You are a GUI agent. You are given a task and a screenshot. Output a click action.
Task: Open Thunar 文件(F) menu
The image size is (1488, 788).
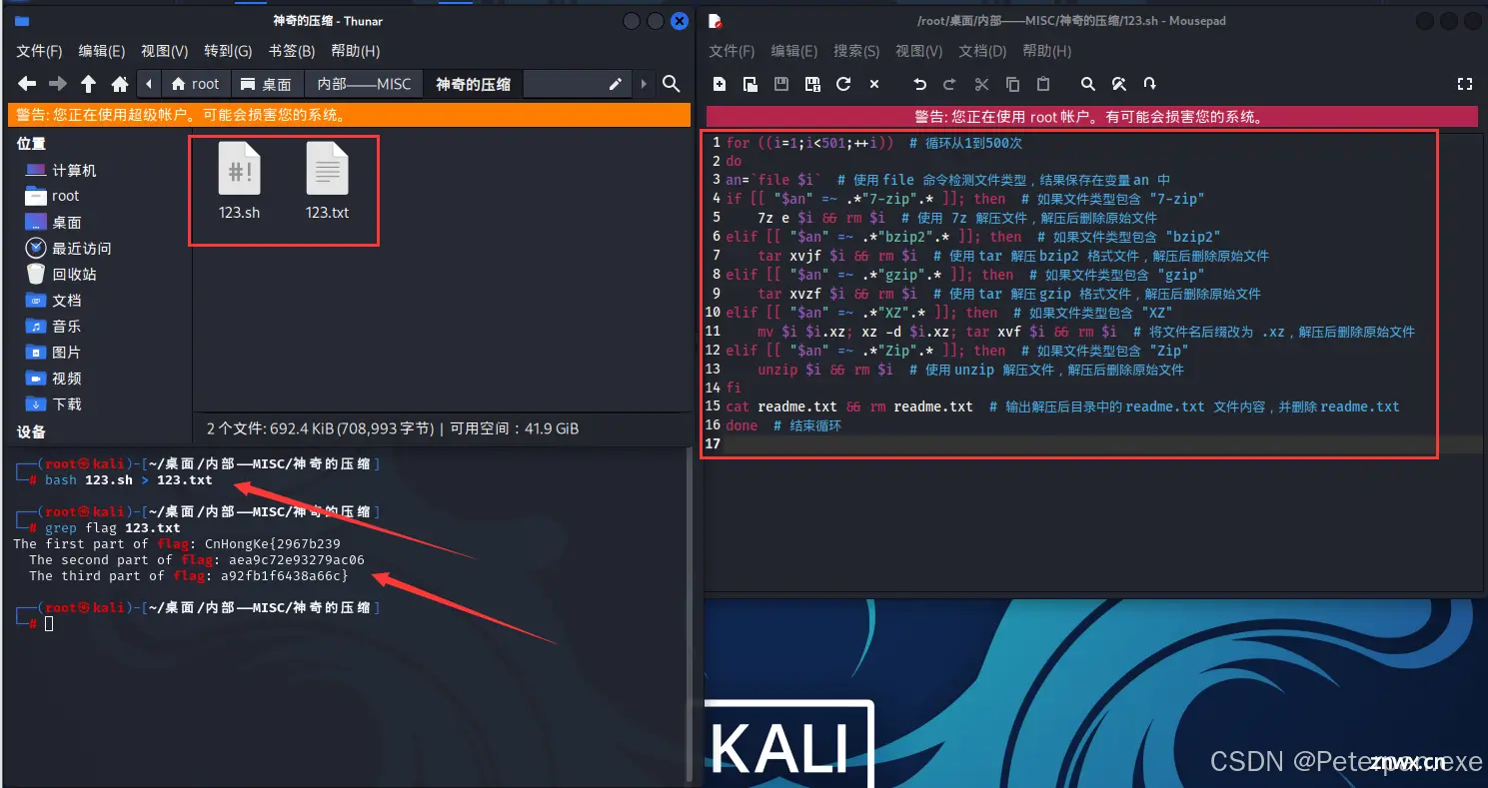tap(40, 51)
